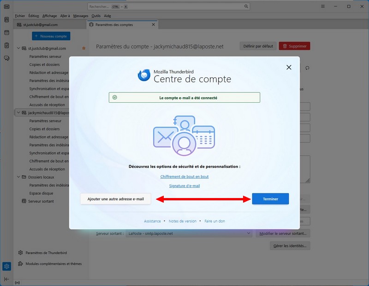Collapse the jackymichaud815 account tree
The height and width of the screenshot is (286, 369).
point(18,112)
